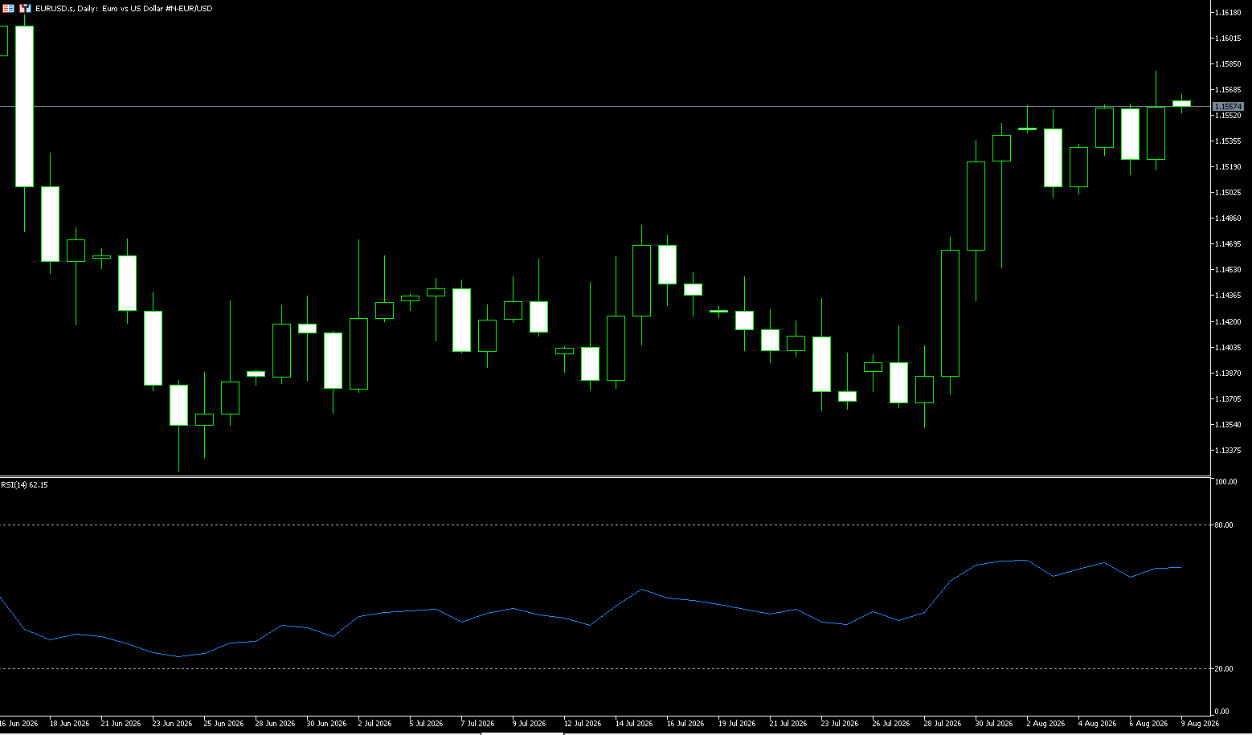This screenshot has height=735, width=1252.
Task: Select the RSI(14) 62.15 indicator label
Action: [x=24, y=485]
